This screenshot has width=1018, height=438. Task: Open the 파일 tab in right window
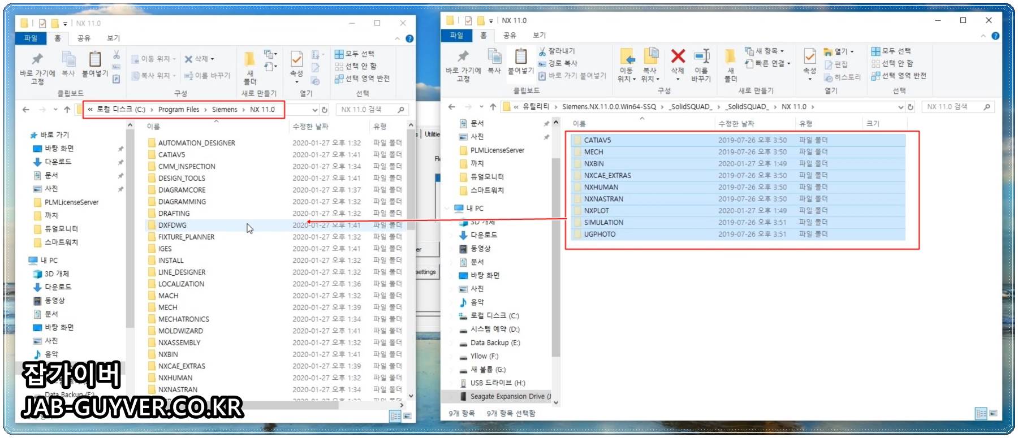tap(456, 35)
